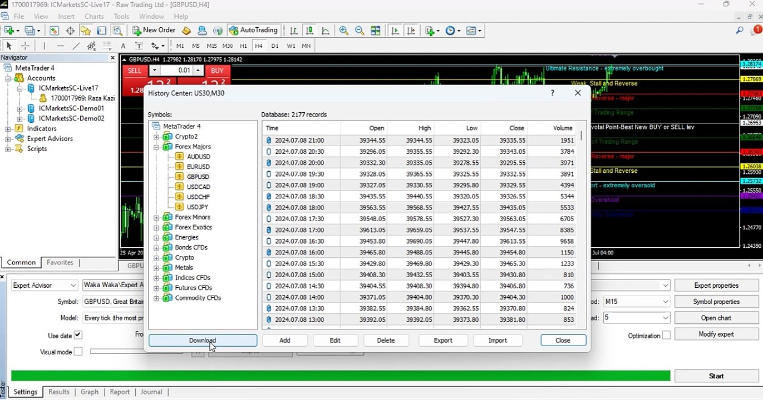The height and width of the screenshot is (400, 763).
Task: Expand the Indices CFDs group
Action: 156,278
